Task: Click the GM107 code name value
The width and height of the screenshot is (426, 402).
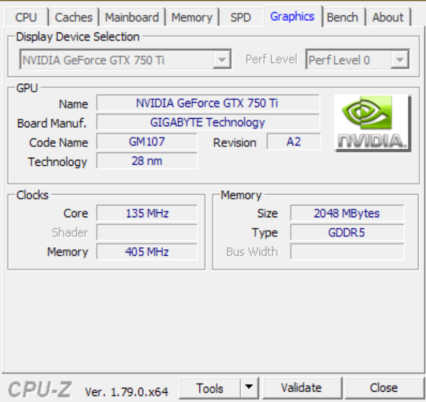Action: pos(147,142)
